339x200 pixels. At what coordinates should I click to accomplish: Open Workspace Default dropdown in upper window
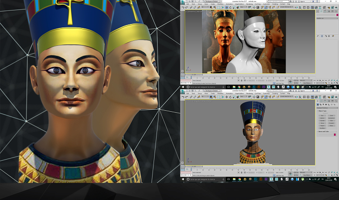(212, 1)
